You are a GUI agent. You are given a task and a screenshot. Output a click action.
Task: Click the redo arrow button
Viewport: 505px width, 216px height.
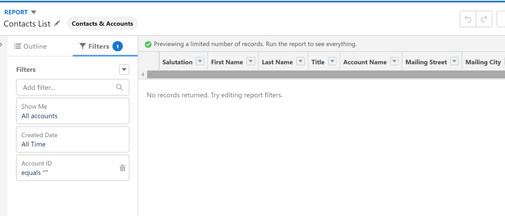click(484, 20)
